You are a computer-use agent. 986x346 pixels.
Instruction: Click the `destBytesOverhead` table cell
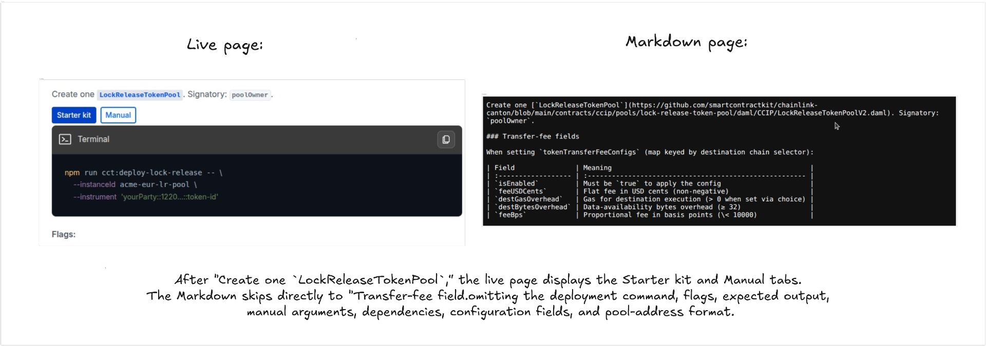(x=533, y=207)
